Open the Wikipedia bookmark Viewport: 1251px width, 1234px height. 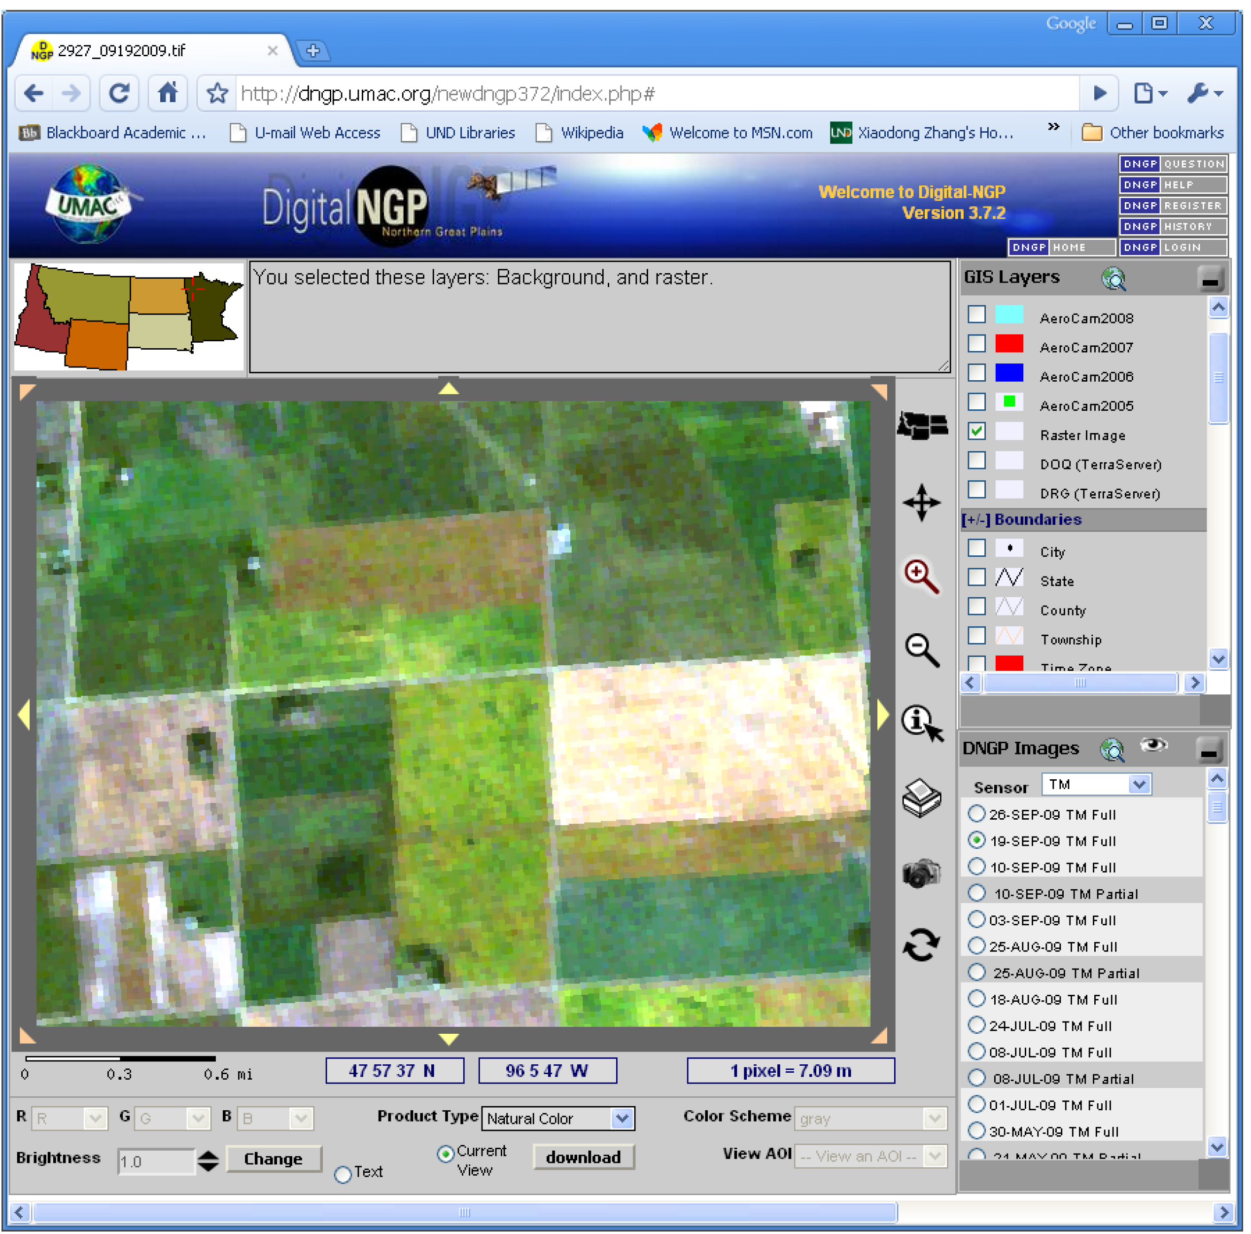[580, 133]
